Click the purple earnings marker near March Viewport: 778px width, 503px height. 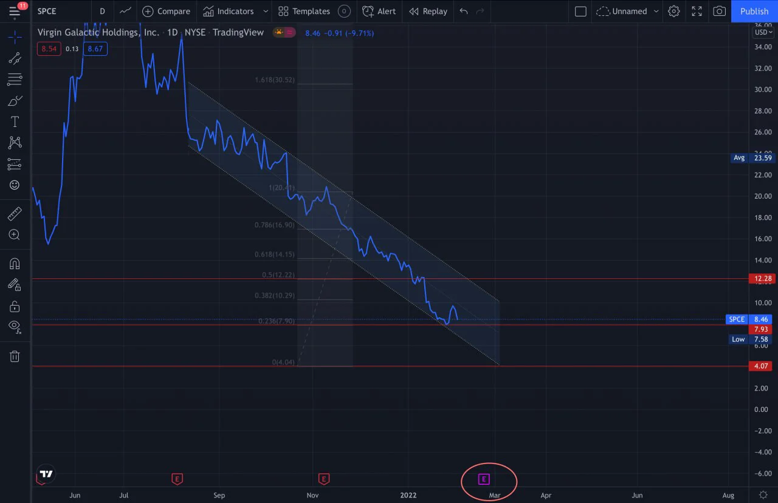[x=484, y=479]
